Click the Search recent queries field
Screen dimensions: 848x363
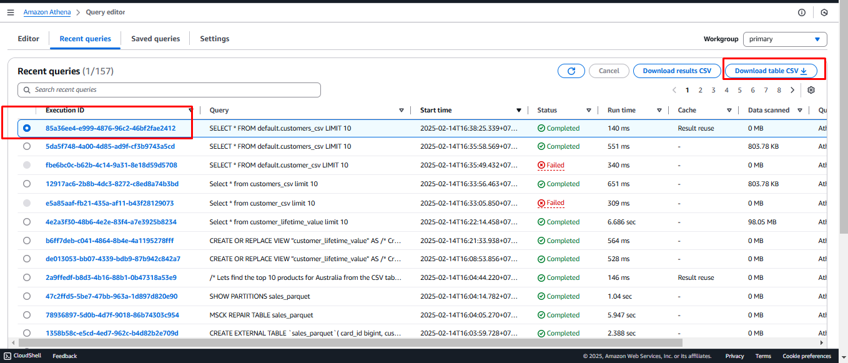click(169, 90)
